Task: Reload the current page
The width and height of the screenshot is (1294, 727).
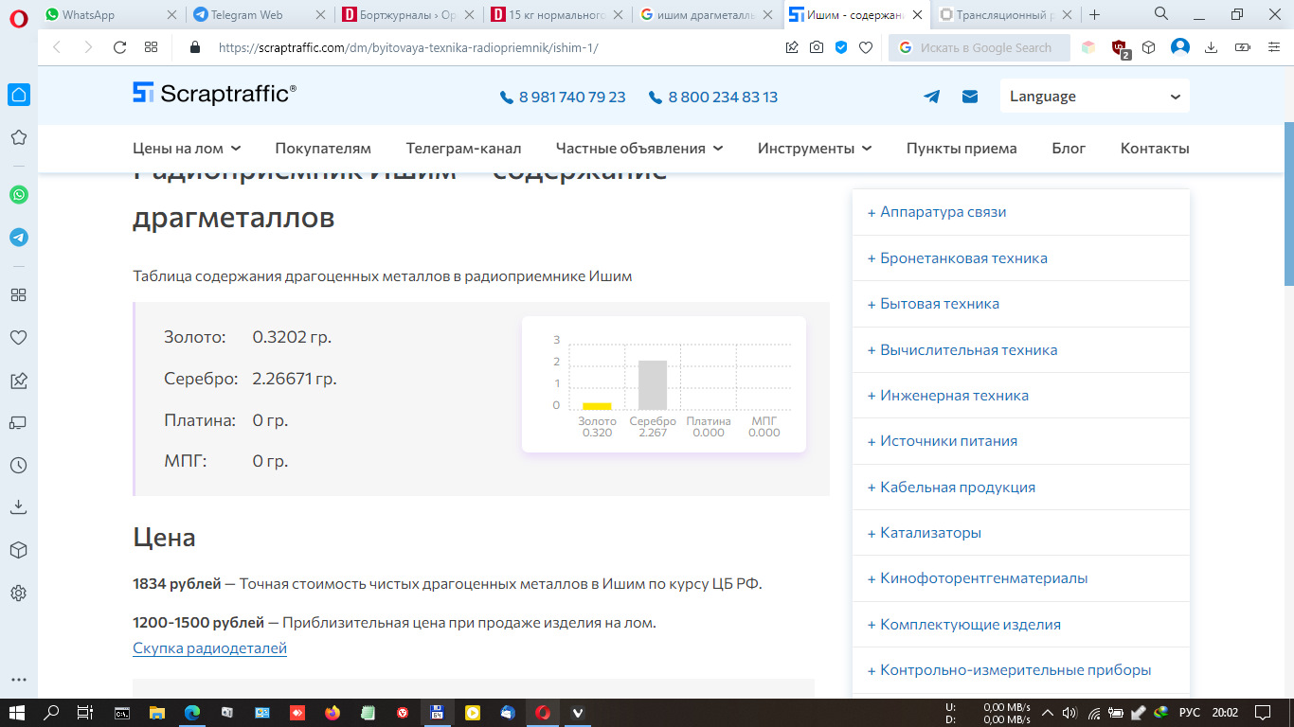Action: (x=119, y=47)
